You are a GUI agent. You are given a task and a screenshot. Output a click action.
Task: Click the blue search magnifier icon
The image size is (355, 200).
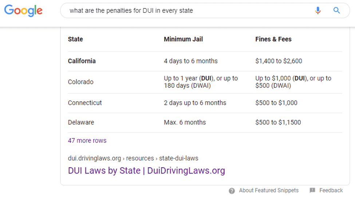(x=337, y=11)
